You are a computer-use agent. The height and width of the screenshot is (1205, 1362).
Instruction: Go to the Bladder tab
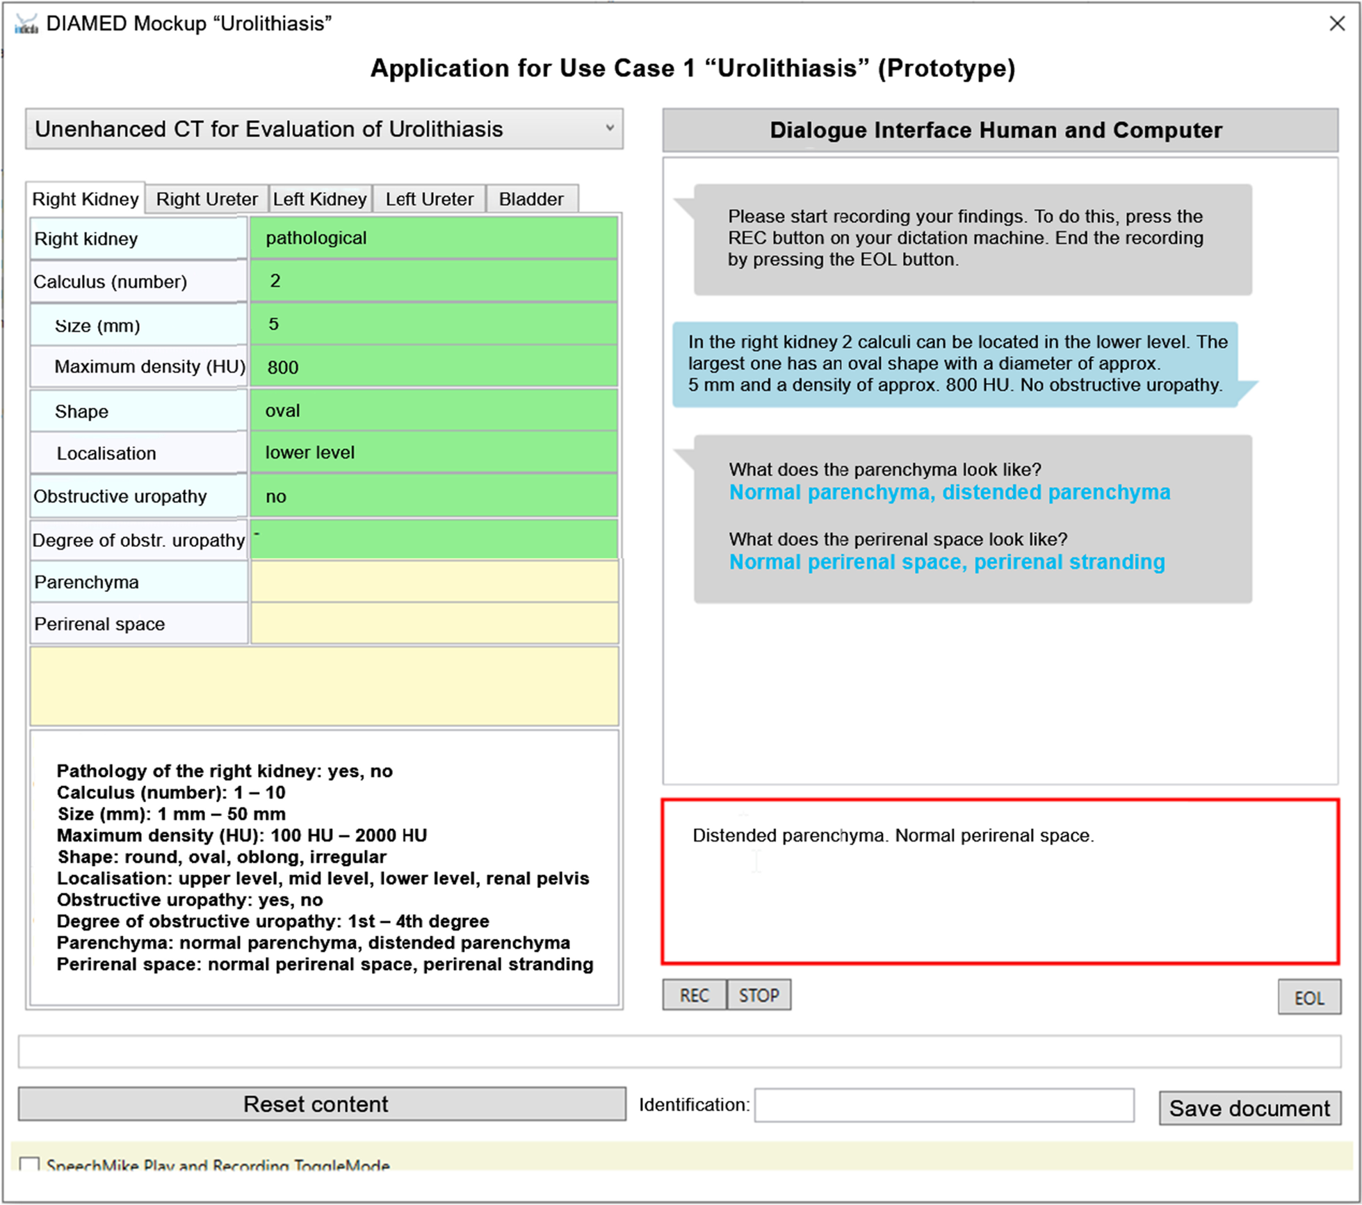point(531,199)
